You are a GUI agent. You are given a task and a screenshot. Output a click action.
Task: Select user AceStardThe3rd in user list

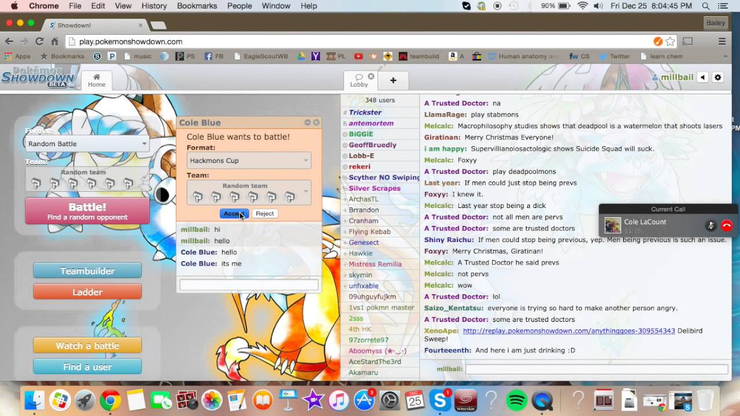click(375, 362)
